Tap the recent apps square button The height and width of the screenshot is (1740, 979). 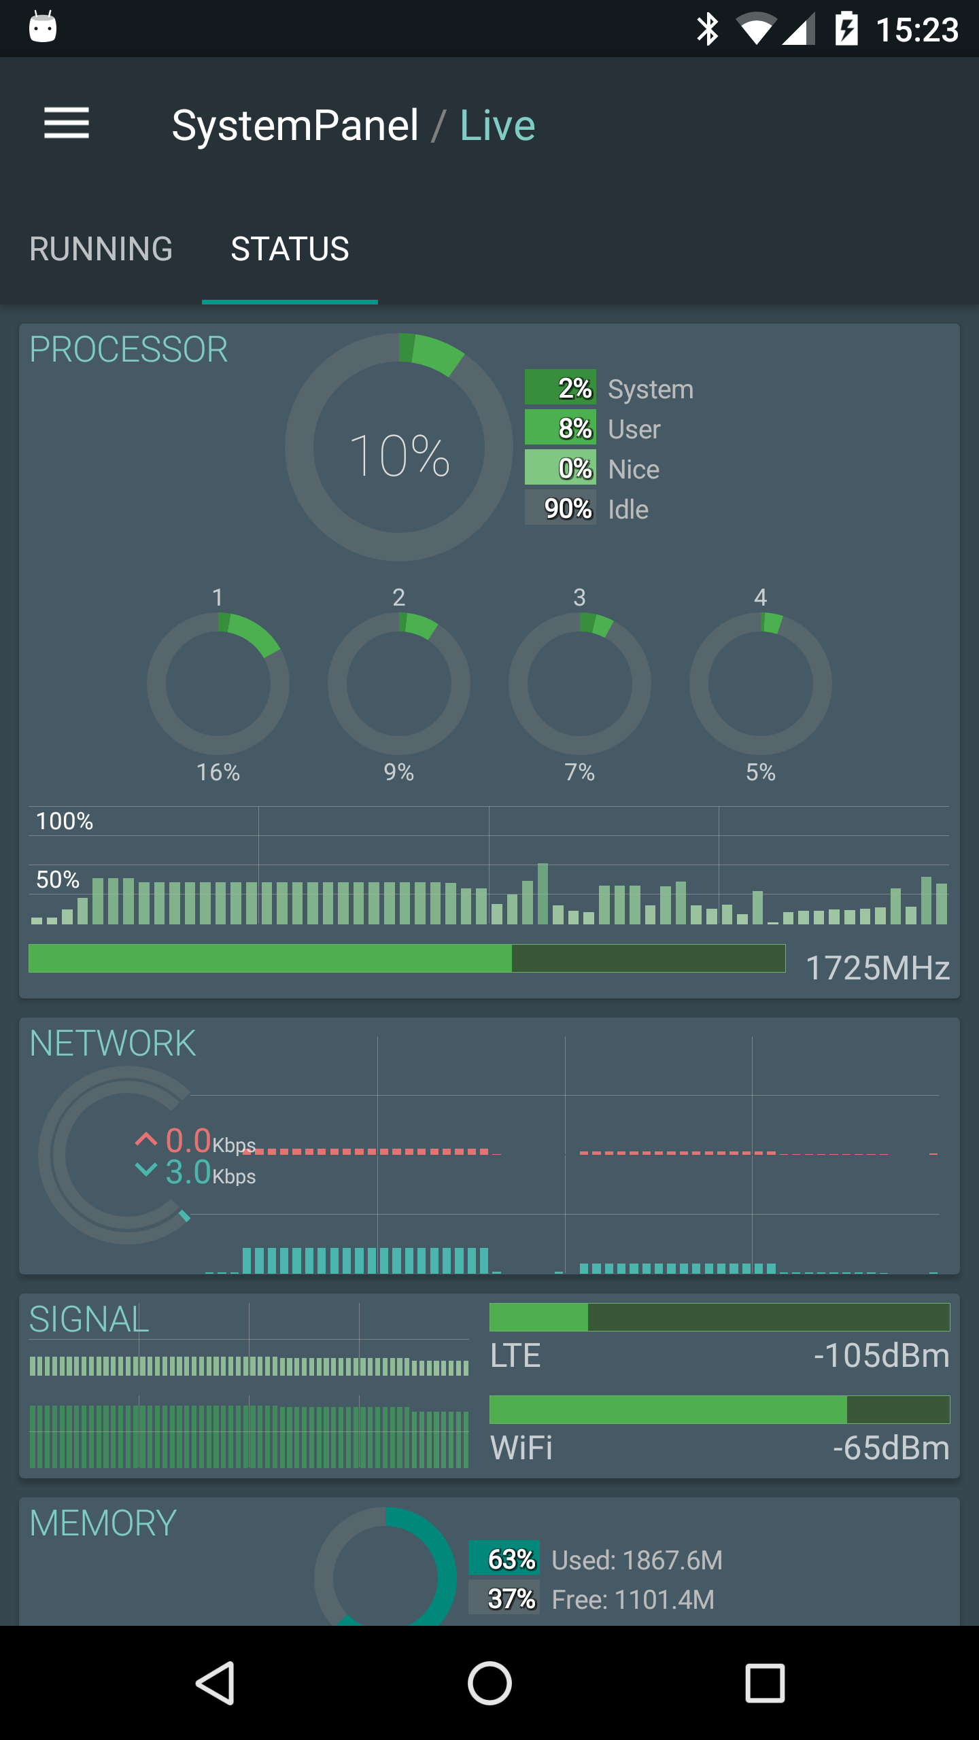click(x=765, y=1683)
